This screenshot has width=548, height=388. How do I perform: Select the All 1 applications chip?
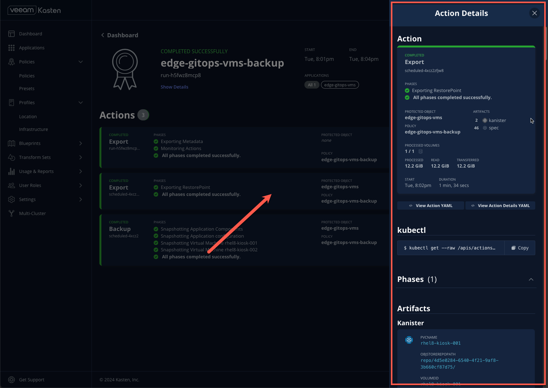312,85
